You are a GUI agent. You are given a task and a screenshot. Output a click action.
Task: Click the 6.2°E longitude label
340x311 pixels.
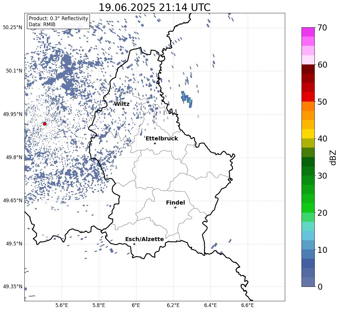(173, 305)
